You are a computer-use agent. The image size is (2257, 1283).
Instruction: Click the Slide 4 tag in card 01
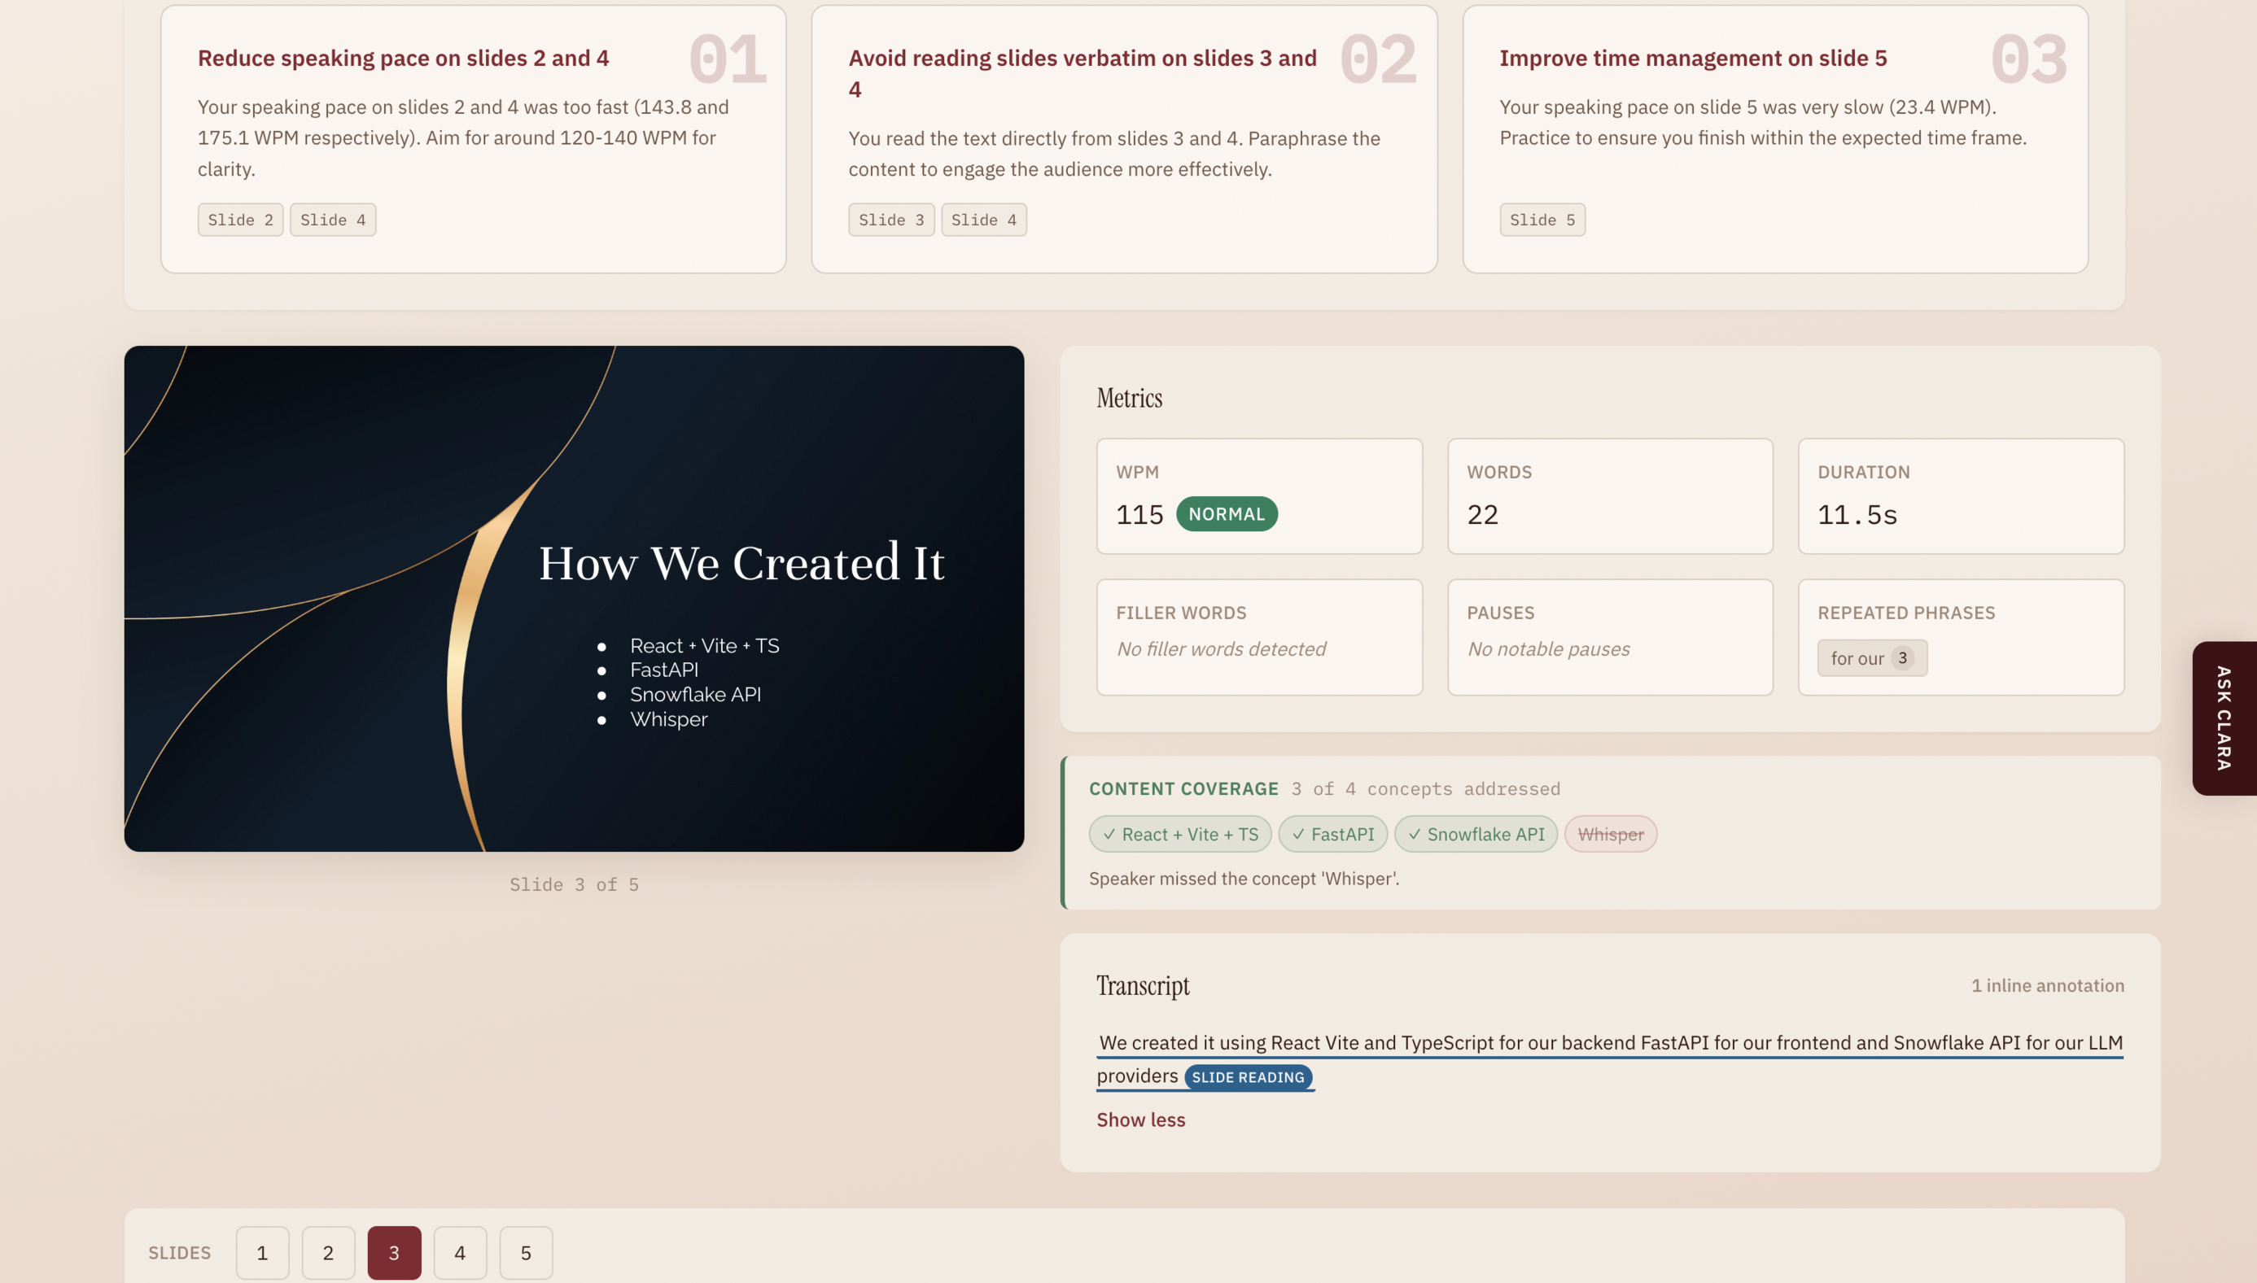click(x=332, y=220)
